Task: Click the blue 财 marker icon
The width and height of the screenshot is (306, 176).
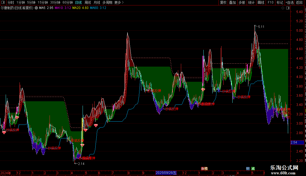Action: [x=248, y=169]
